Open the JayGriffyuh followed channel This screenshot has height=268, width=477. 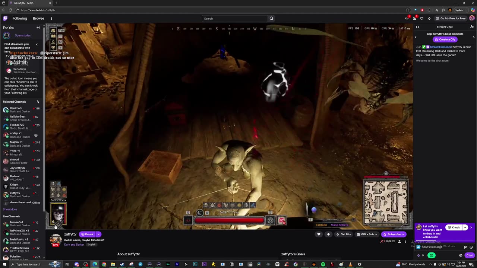coord(22,170)
